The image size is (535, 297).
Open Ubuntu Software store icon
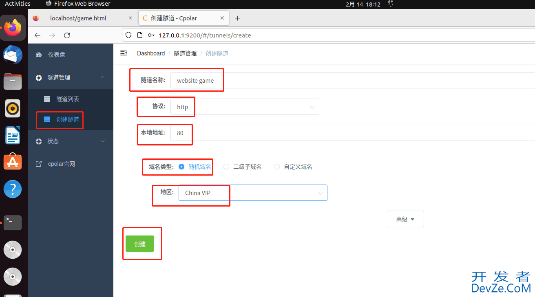tap(13, 162)
